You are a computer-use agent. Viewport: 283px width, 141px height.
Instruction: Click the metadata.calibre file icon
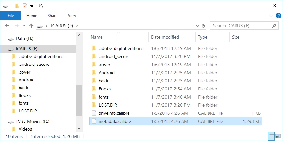[94, 121]
